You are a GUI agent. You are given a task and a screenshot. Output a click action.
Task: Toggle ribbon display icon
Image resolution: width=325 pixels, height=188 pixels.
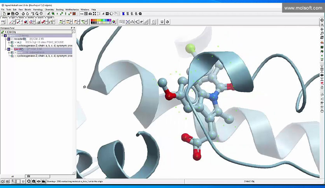click(43, 21)
